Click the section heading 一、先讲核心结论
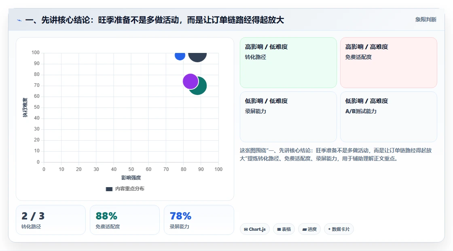The height and width of the screenshot is (251, 453). click(155, 20)
